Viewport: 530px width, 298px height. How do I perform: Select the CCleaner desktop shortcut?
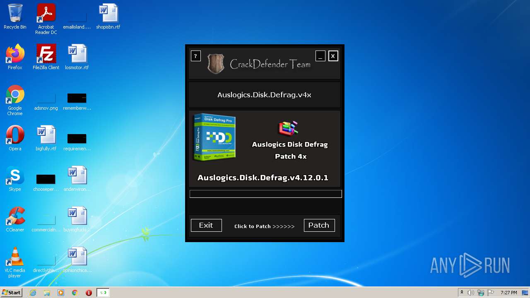coord(15,219)
